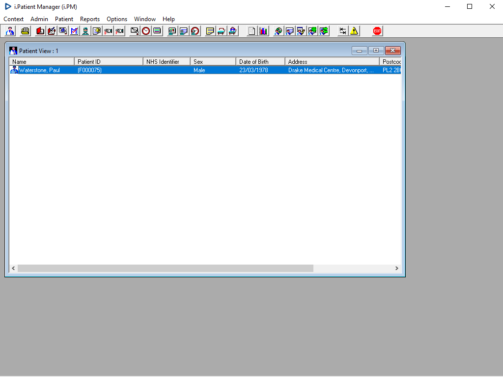This screenshot has width=503, height=377.
Task: Click the pointing hand with letter D icon
Action: 108,31
